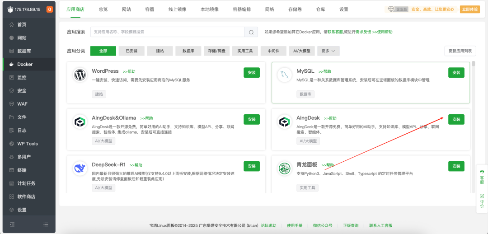
Task: Install the AingDesk app
Action: [456, 119]
